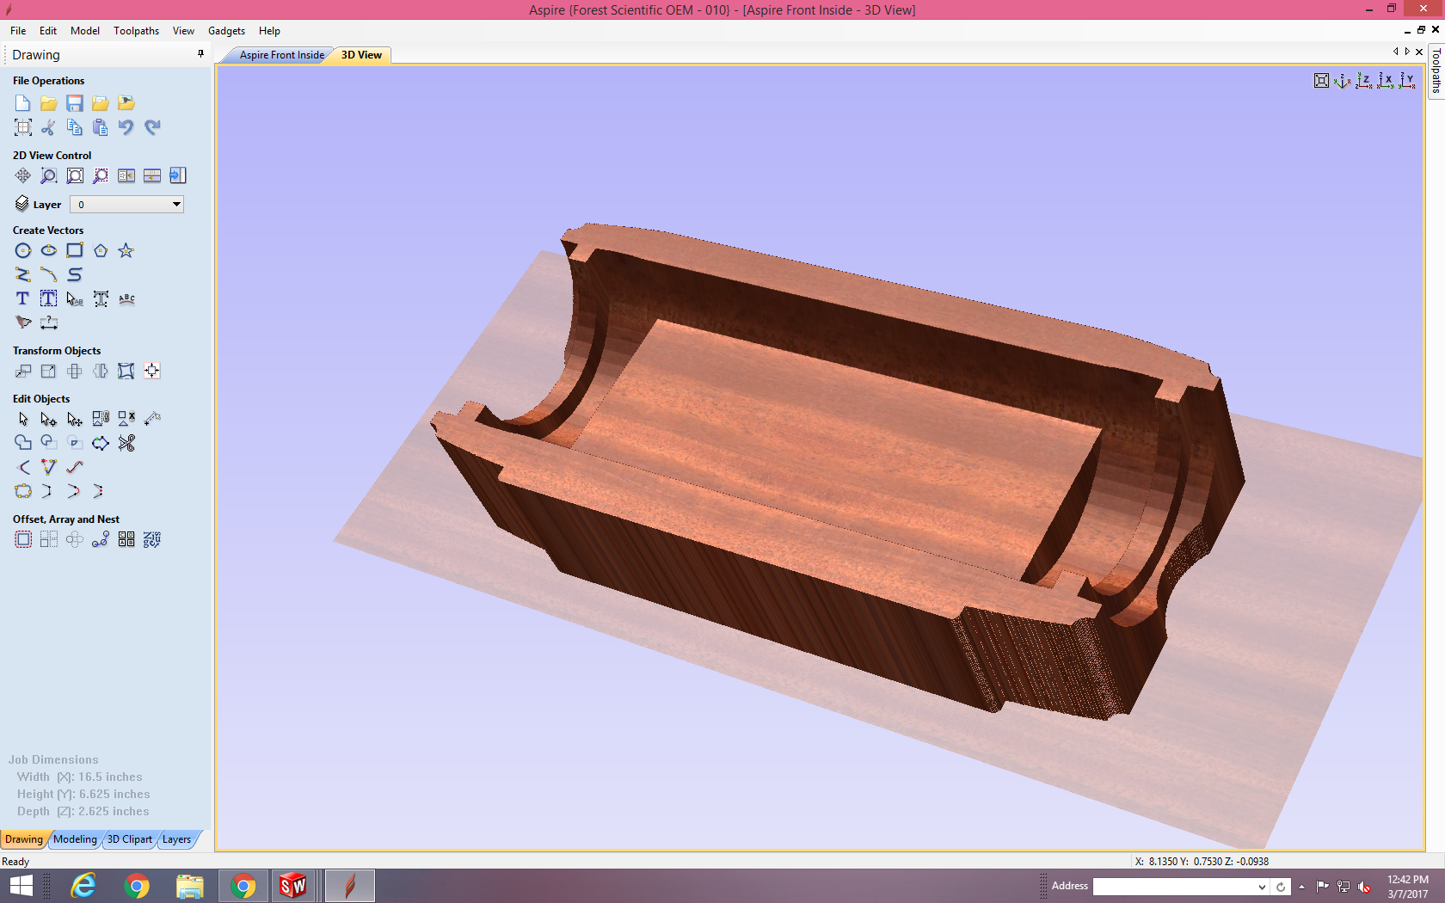Show hidden icons in the system tray

(x=1301, y=886)
